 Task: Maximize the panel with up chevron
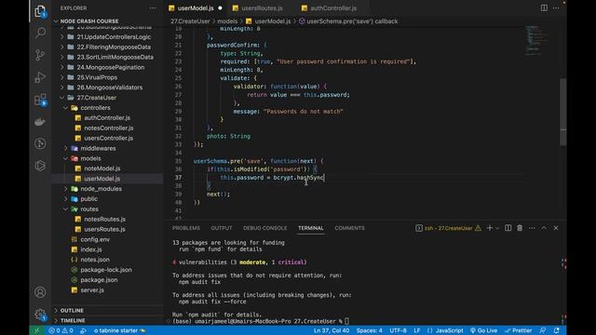544,228
